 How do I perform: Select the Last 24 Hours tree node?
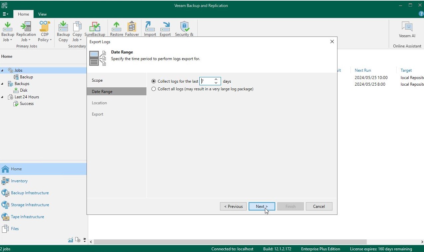(x=27, y=97)
